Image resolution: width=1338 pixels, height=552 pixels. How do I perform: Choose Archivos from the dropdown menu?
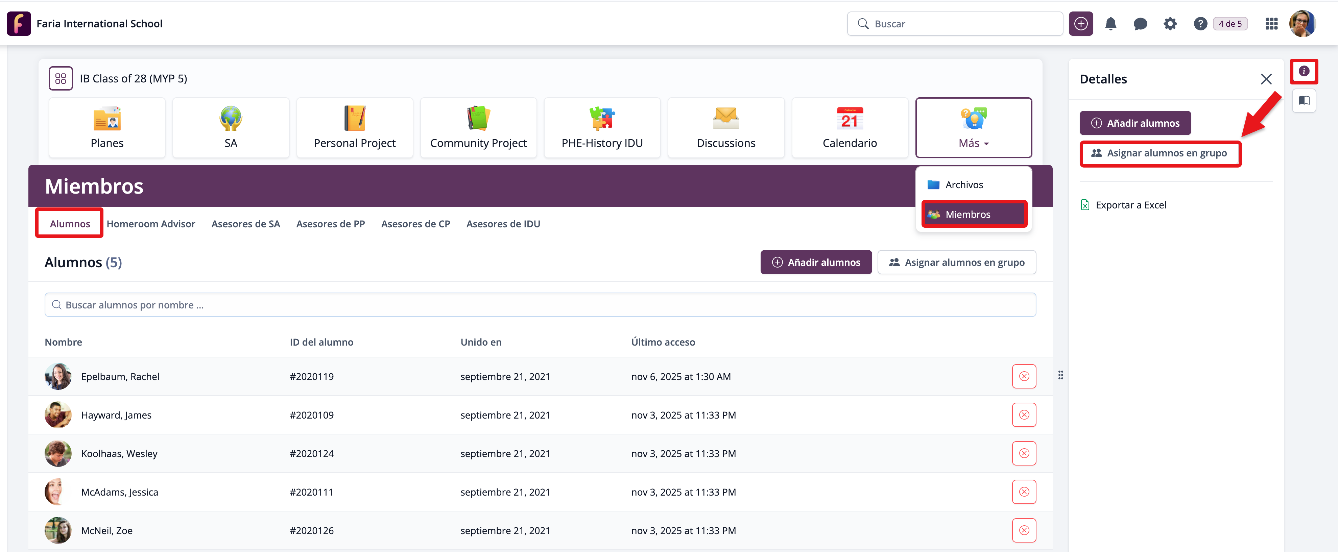click(963, 185)
